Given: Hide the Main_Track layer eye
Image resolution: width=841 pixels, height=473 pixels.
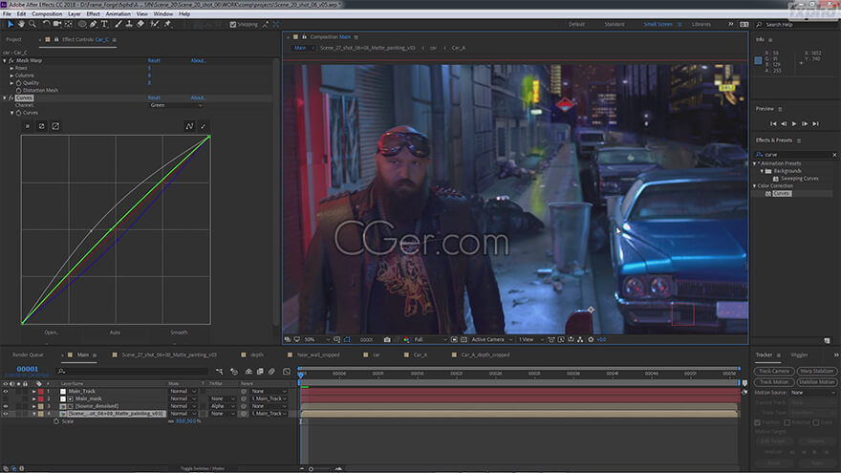Looking at the screenshot, I should pos(6,392).
